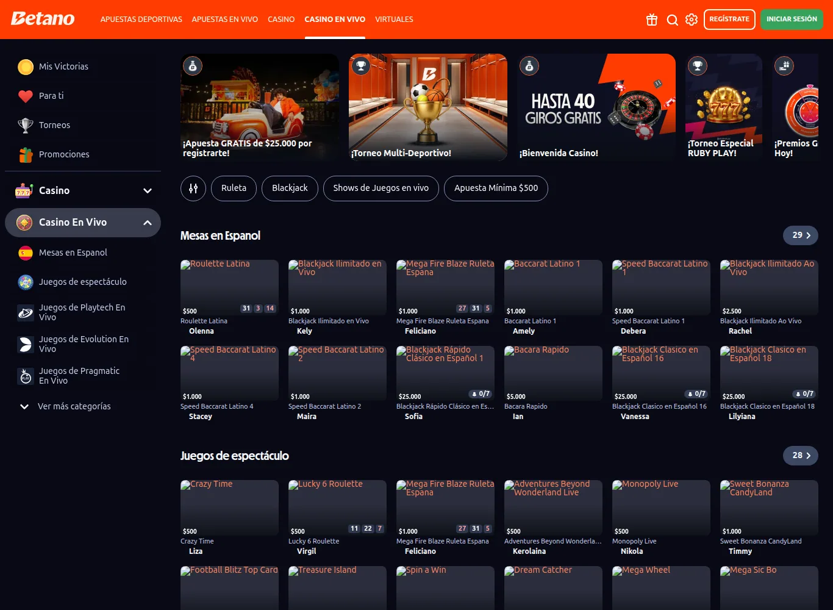Open the Torneo Multi-Deportivo banner
Viewport: 833px width, 610px height.
tap(428, 107)
